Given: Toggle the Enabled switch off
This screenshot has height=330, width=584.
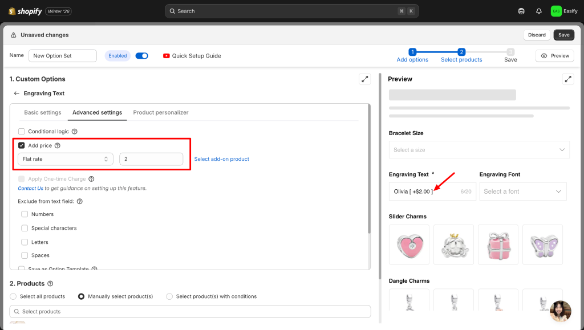Looking at the screenshot, I should (141, 56).
